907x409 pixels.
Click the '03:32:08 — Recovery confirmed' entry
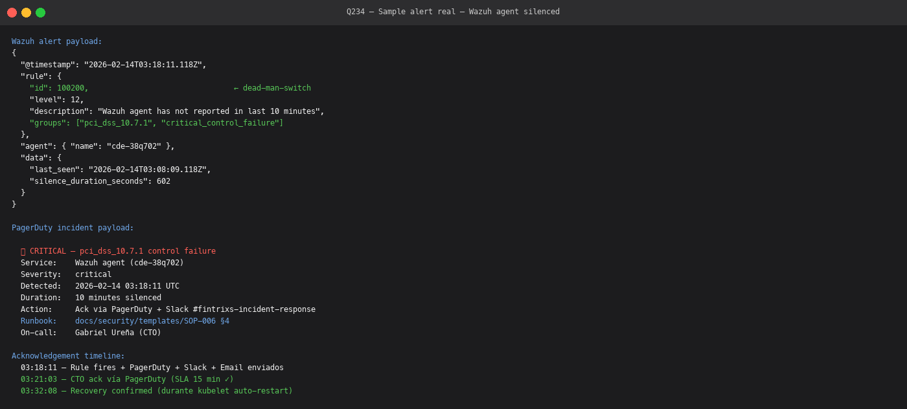[x=157, y=391]
